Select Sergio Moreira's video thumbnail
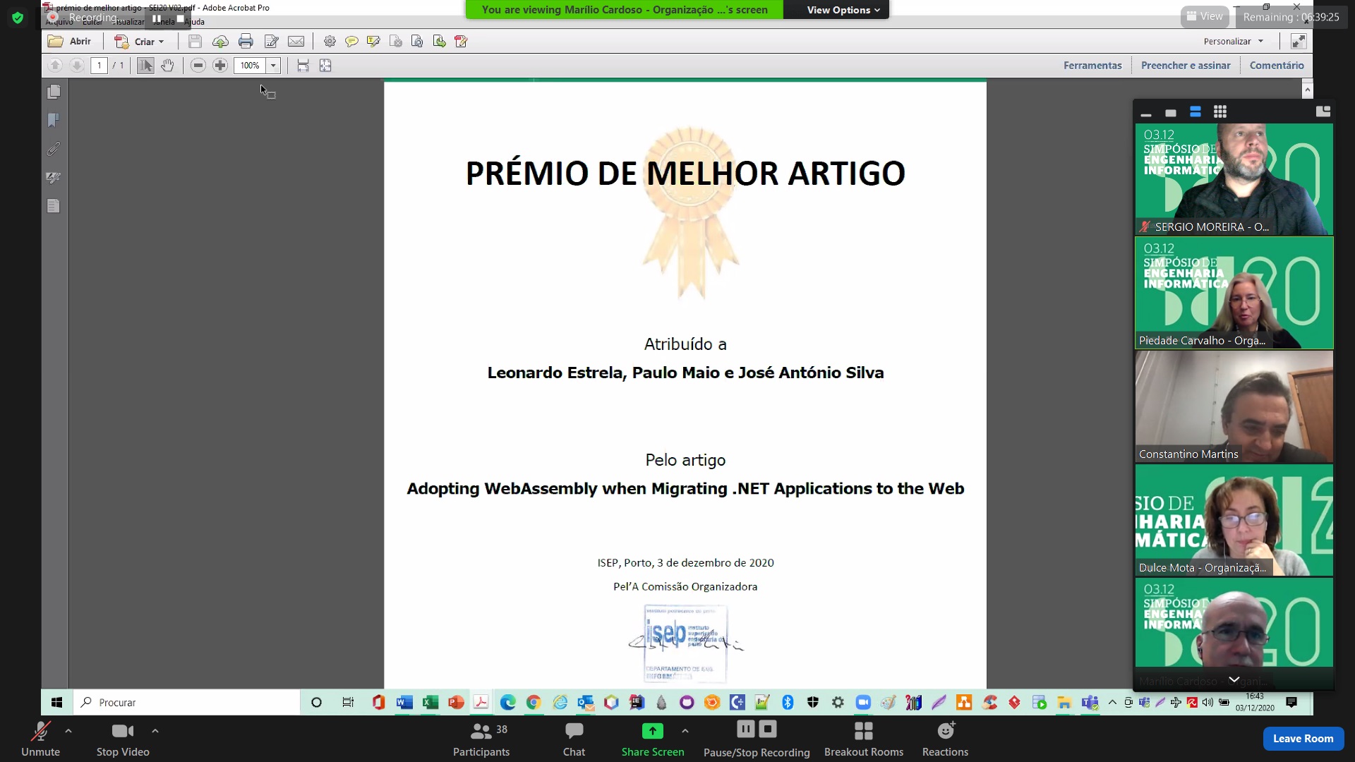The height and width of the screenshot is (762, 1355). tap(1234, 179)
